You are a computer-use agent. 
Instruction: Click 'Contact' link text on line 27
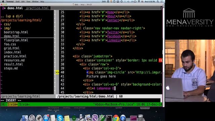tap(113, 20)
